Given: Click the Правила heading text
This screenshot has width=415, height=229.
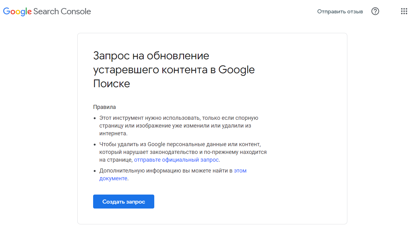Looking at the screenshot, I should 104,107.
